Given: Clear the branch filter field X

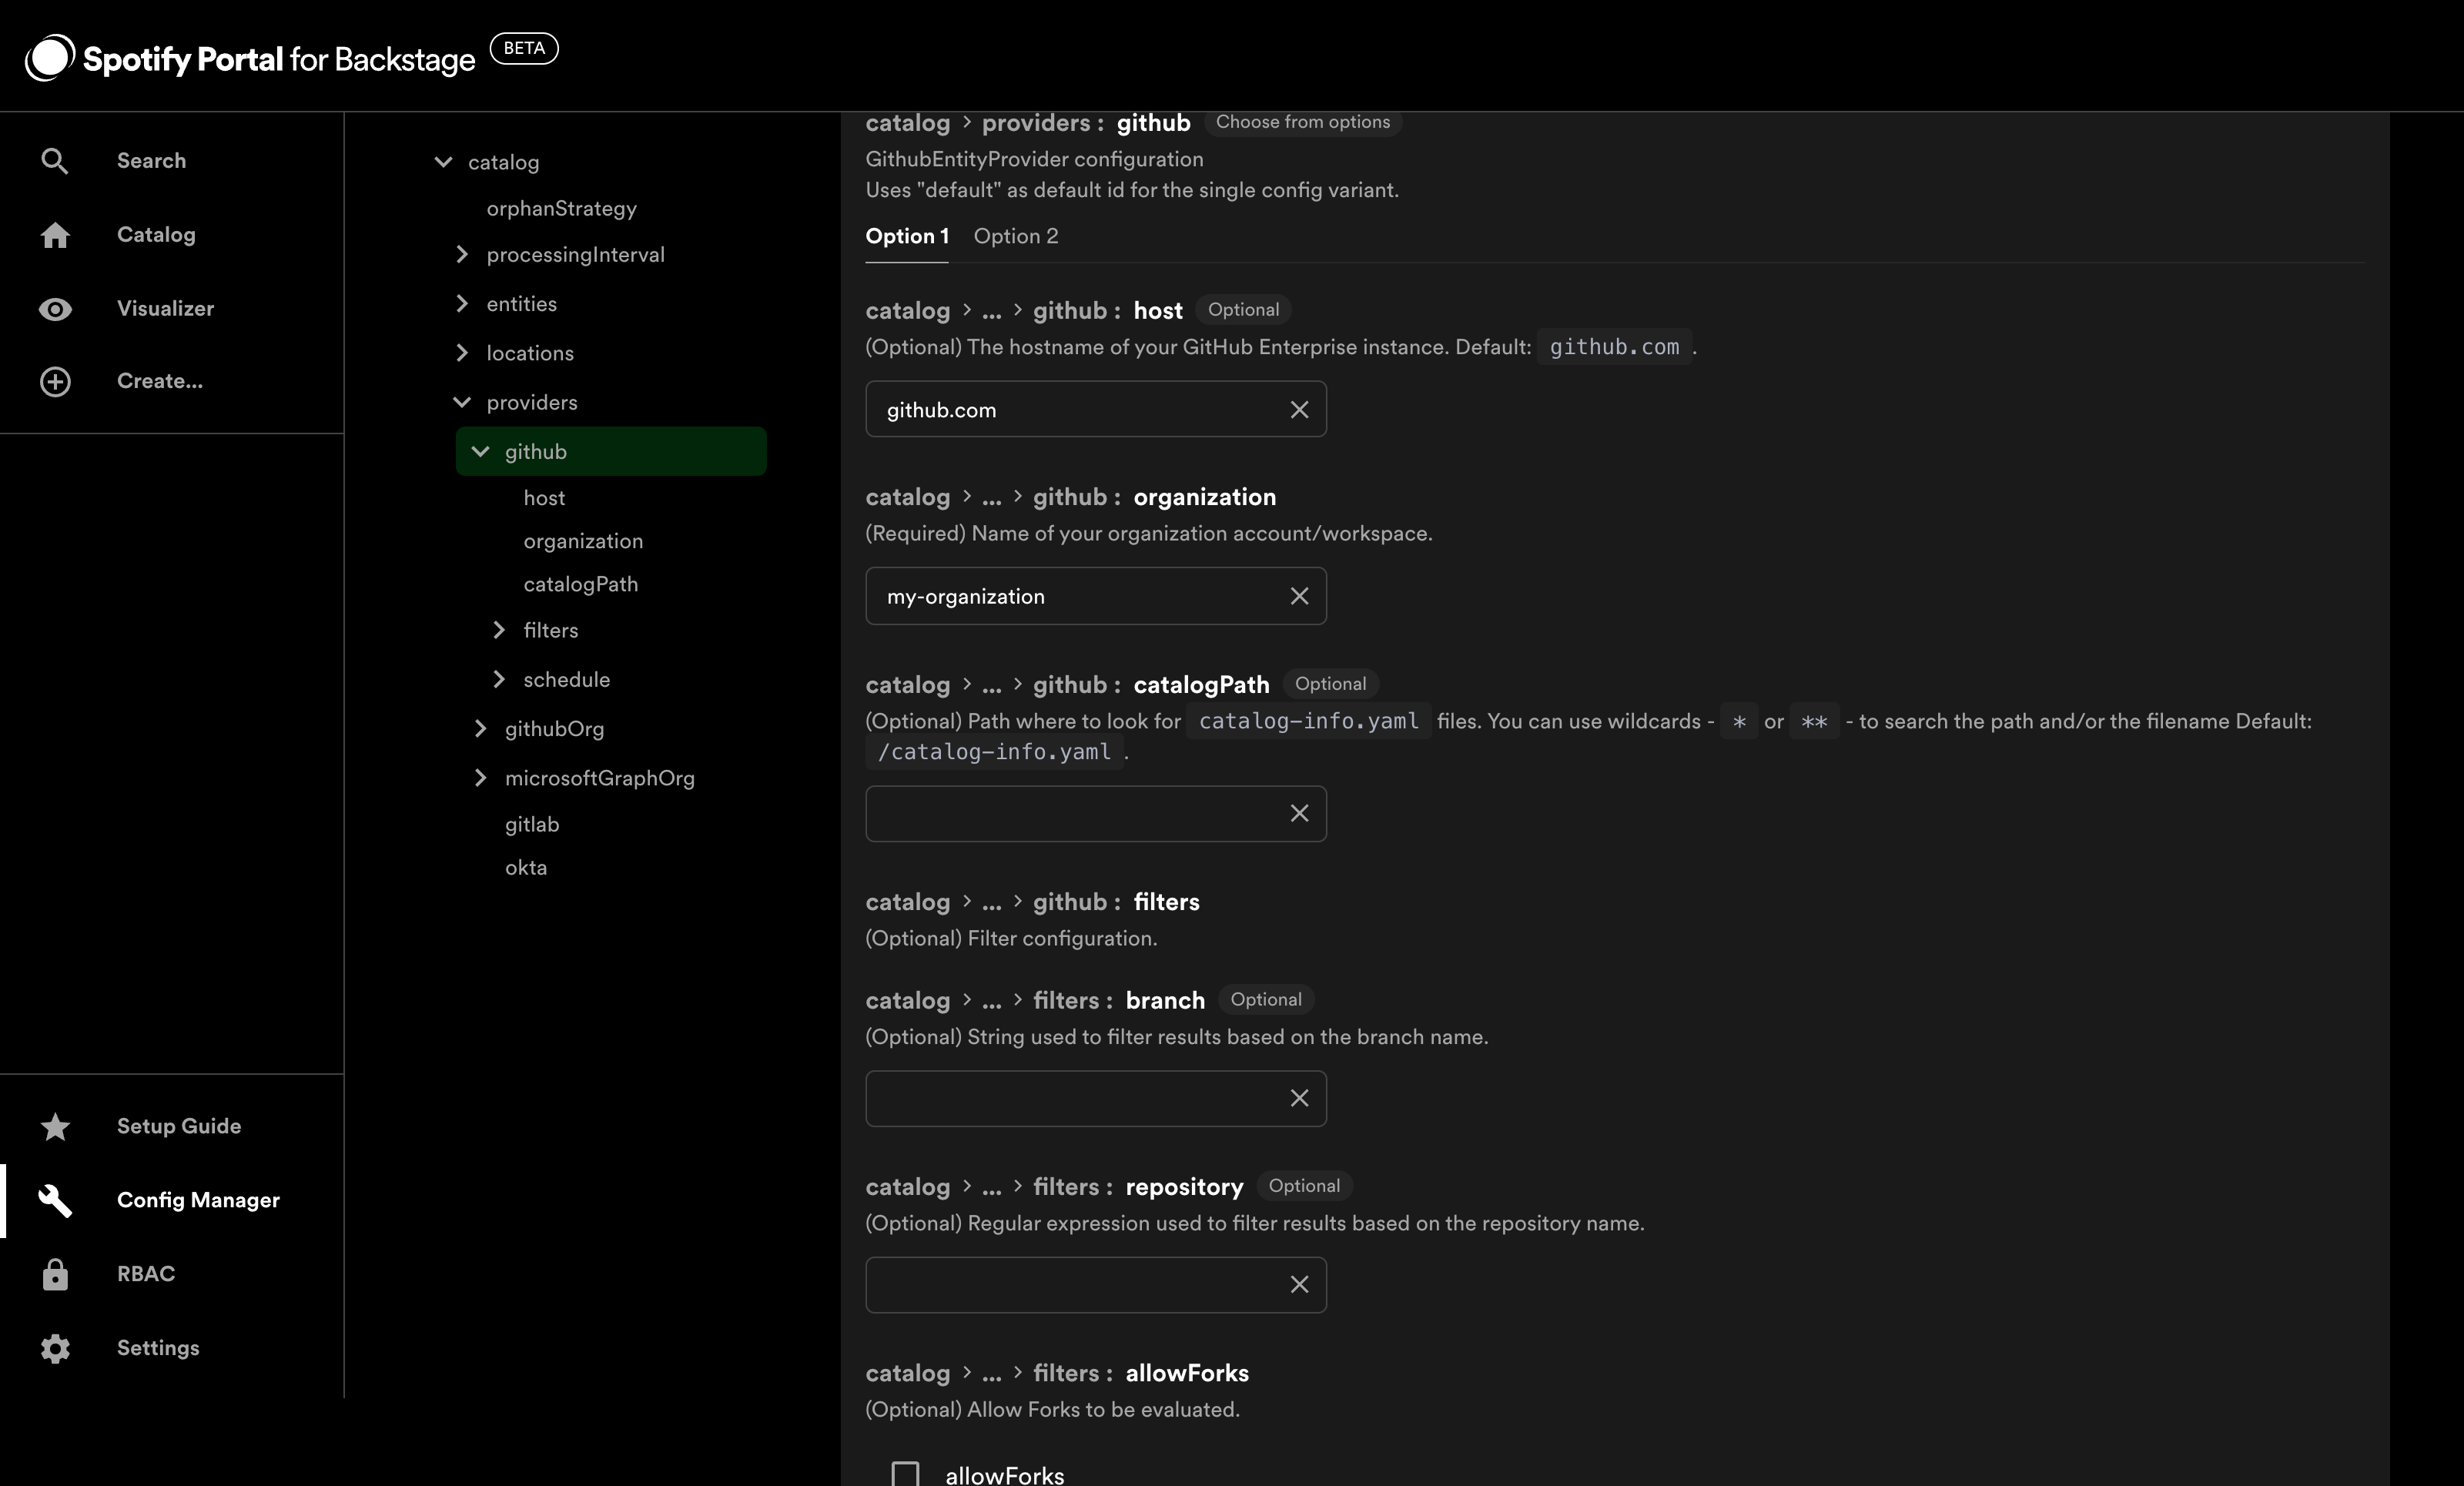Looking at the screenshot, I should click(x=1299, y=1099).
